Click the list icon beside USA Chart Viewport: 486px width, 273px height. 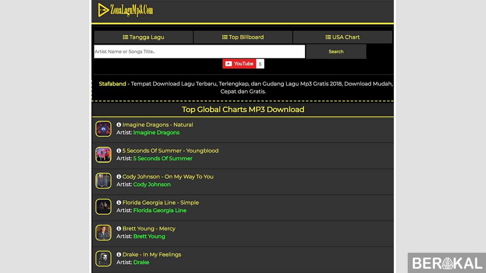pos(328,37)
